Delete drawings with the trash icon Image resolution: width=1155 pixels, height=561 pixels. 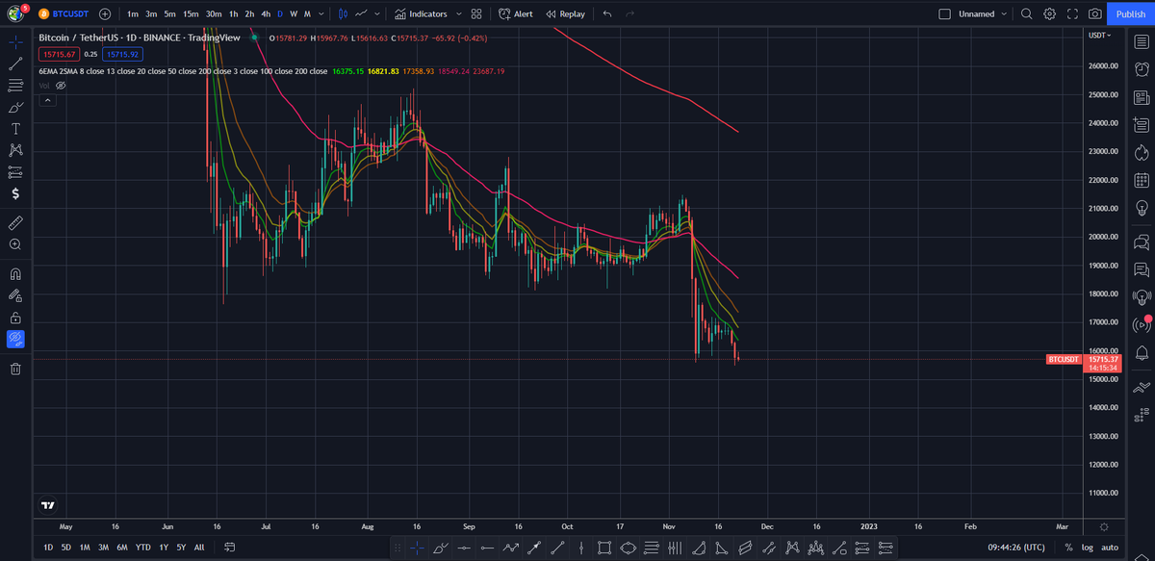pos(15,369)
